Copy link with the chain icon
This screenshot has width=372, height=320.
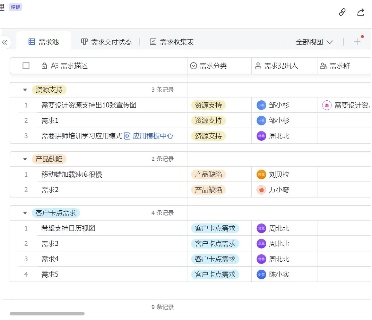pos(342,12)
